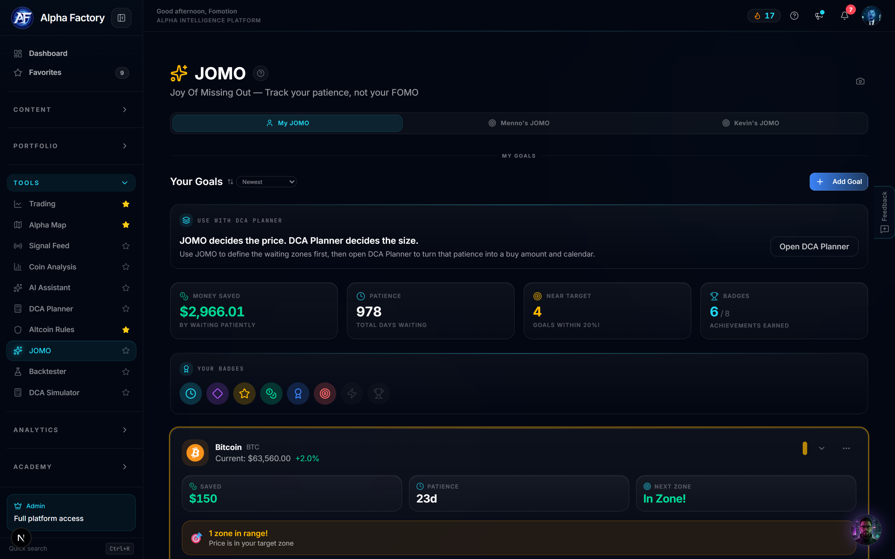The height and width of the screenshot is (559, 895).
Task: Click the yellow status indicator on Bitcoin goal
Action: 805,448
